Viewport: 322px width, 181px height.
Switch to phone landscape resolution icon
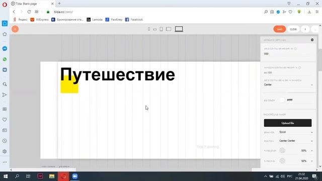[155, 29]
